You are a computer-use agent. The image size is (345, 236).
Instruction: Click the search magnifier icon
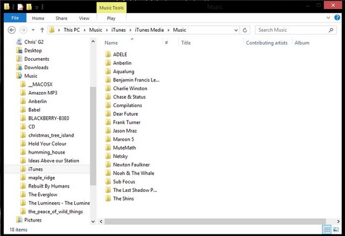331,30
